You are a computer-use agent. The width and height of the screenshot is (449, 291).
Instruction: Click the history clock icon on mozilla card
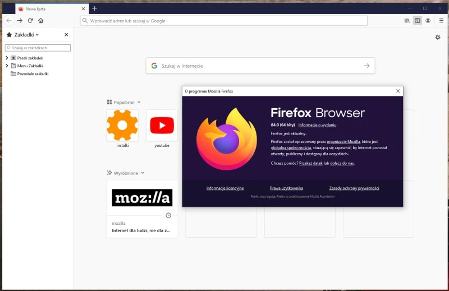coord(168,215)
